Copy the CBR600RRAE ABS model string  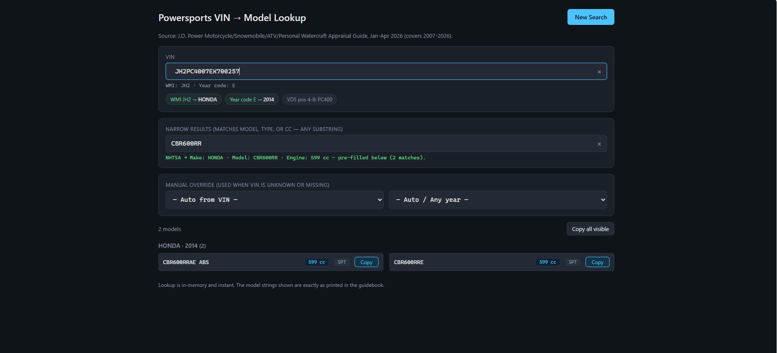click(366, 262)
